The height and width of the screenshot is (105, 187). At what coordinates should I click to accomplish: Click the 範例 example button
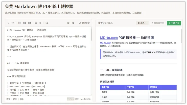[15, 99]
